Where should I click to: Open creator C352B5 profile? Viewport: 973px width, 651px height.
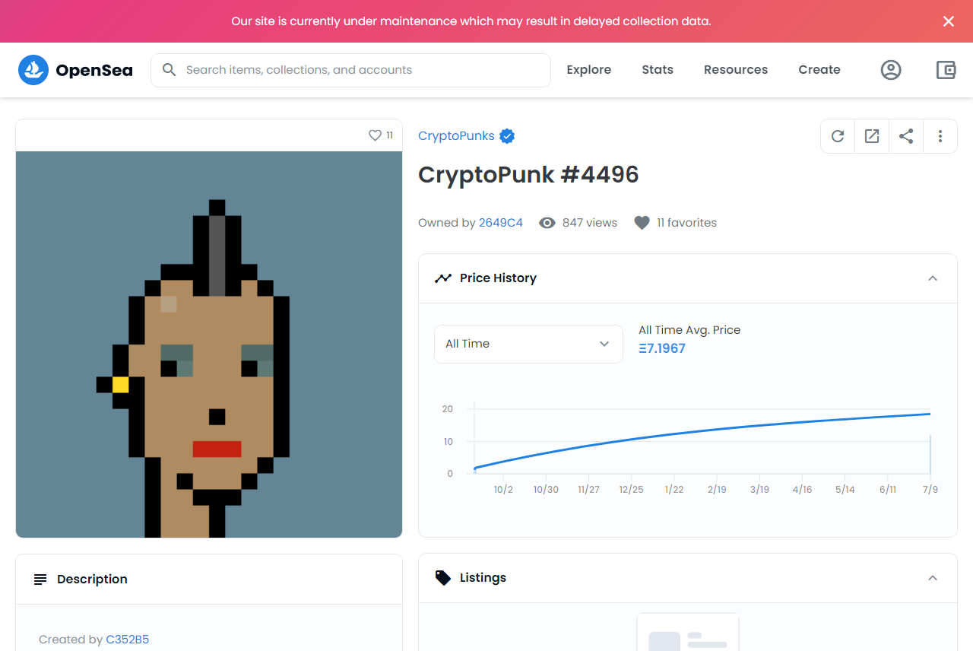[128, 640]
